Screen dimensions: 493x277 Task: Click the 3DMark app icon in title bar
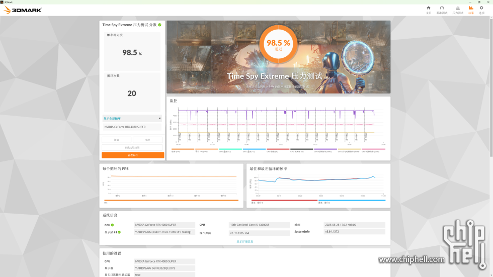click(2, 2)
